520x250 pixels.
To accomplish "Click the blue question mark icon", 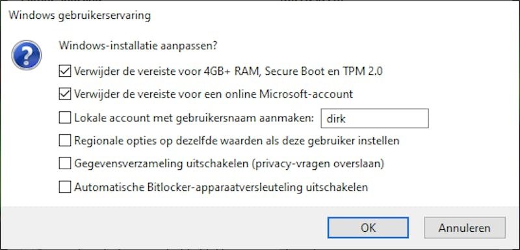I will [x=27, y=55].
